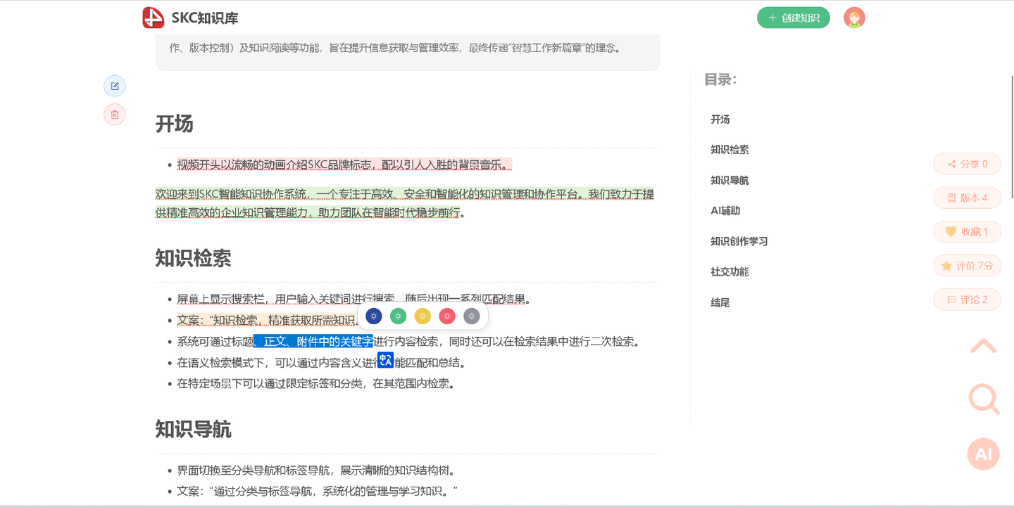This screenshot has height=507, width=1014.
Task: Open the floating search magnifier icon
Action: [984, 399]
